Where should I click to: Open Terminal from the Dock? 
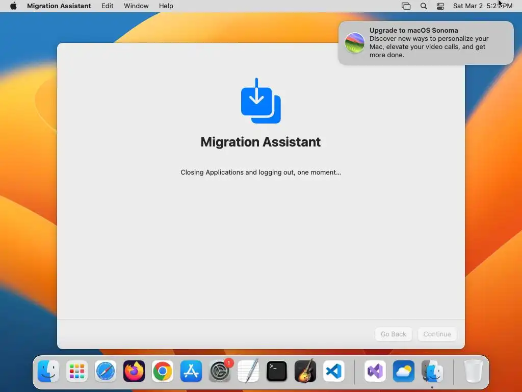click(277, 371)
